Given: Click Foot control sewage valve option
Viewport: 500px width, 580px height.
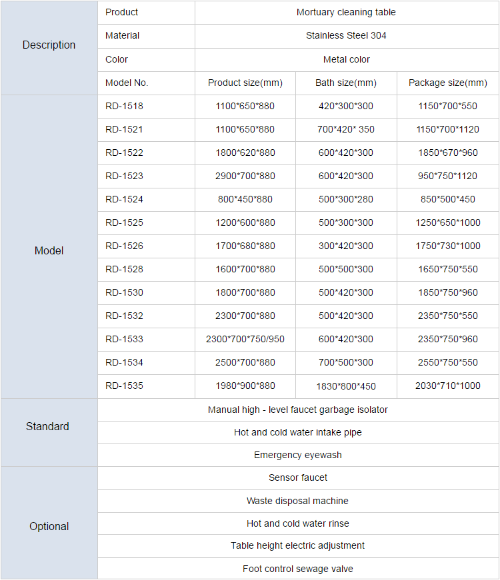Looking at the screenshot, I should (x=298, y=569).
